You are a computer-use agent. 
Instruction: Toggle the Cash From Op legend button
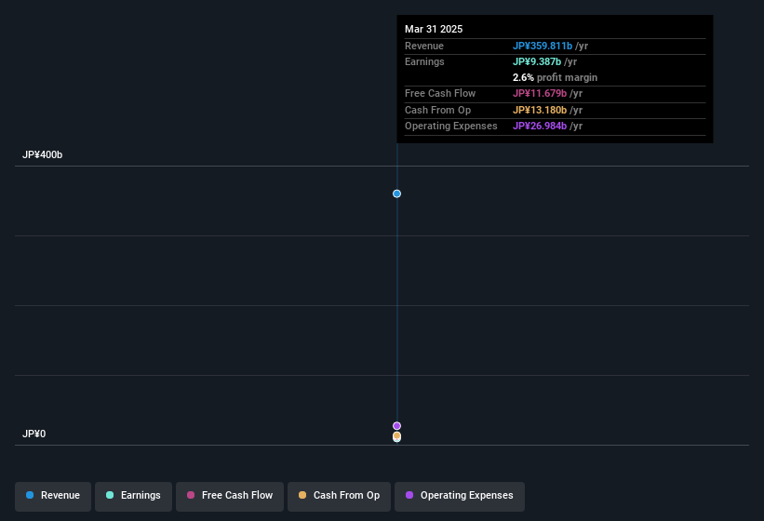339,496
